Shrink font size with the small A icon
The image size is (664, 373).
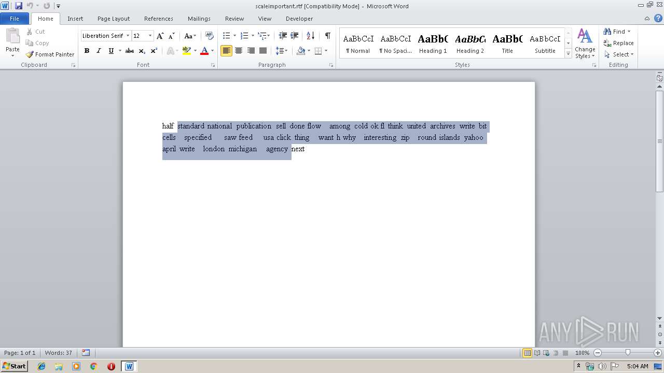point(172,36)
